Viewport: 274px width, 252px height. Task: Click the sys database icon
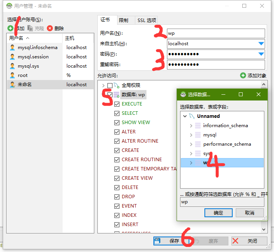[x=198, y=153]
